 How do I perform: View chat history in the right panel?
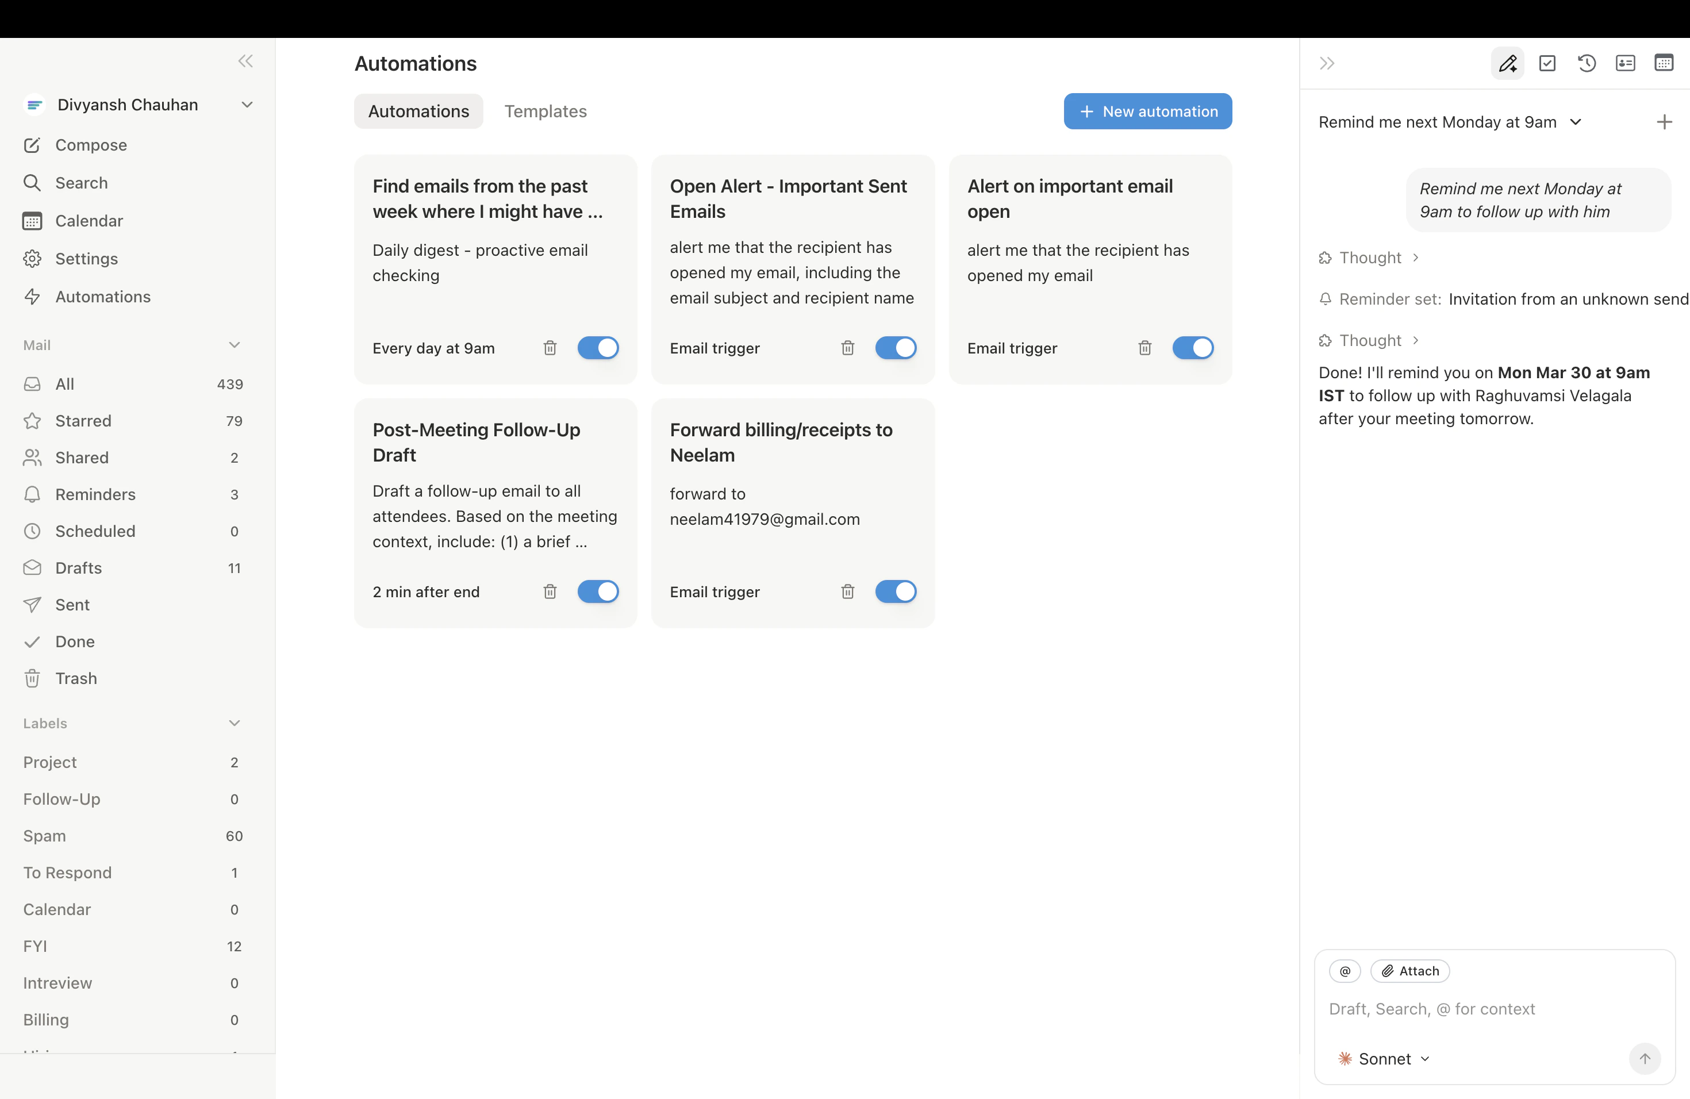[x=1587, y=63]
